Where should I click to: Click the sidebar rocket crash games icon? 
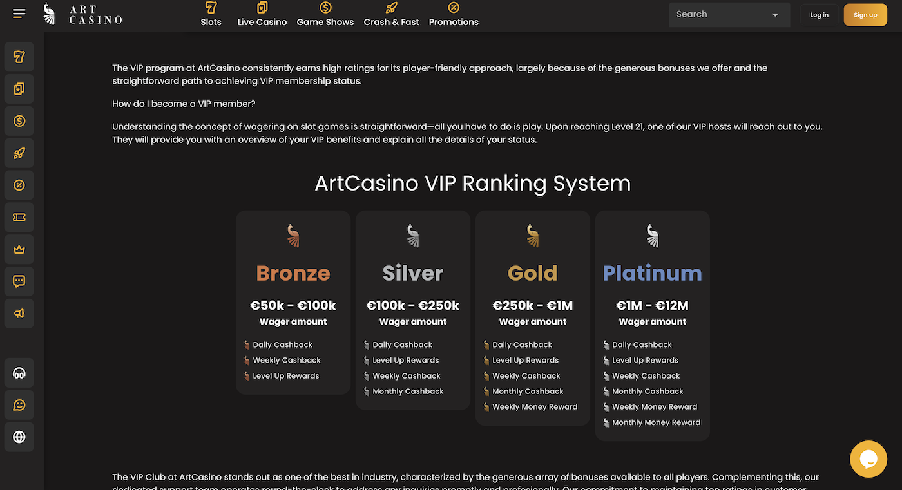point(19,153)
